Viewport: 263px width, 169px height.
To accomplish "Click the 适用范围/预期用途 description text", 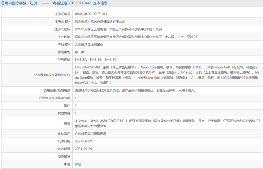I will (x=135, y=90).
